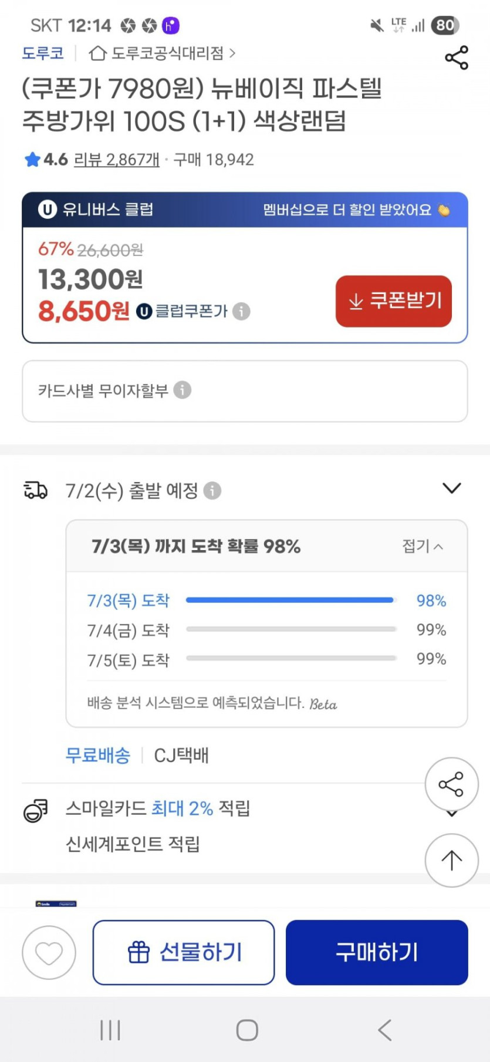
Task: Tap the 7/3(목) 도착 progress bar
Action: (290, 600)
